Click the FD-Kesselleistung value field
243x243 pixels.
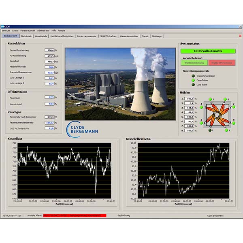pyautogui.click(x=49, y=56)
